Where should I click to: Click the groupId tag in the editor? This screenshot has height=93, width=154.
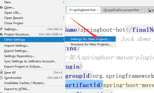click(x=79, y=76)
